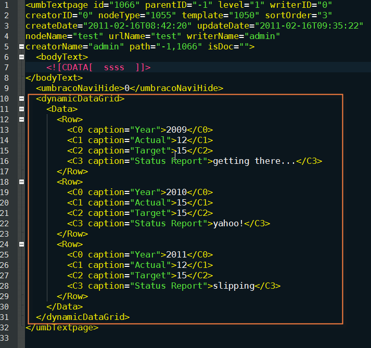
Task: Click the "Target" caption on line 21
Action: point(150,213)
